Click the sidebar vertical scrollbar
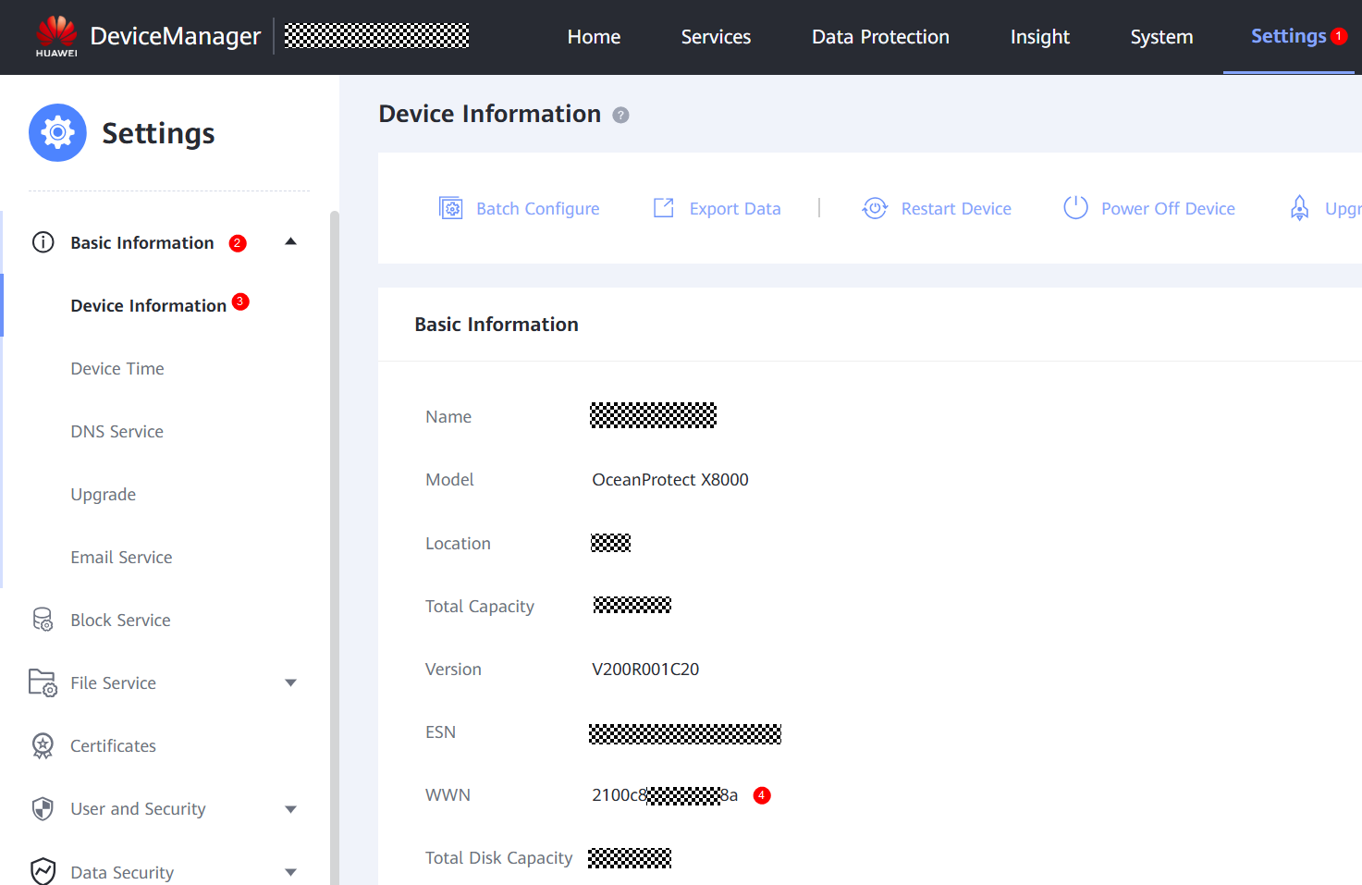 click(335, 547)
